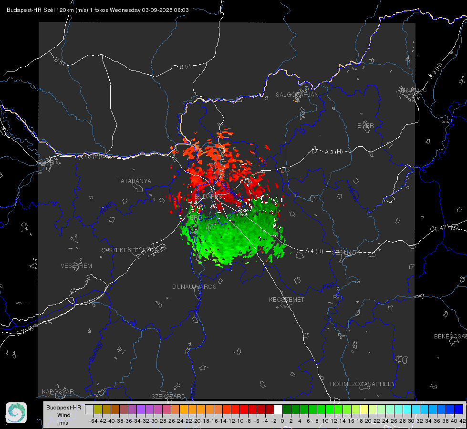Click the swirl logo icon beside the legend
The height and width of the screenshot is (429, 467).
[16, 413]
